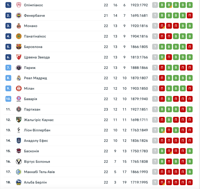Viewport: 200px width, 189px height.
Task: Click the Ліон-Віллербан team name
Action: click(x=37, y=130)
